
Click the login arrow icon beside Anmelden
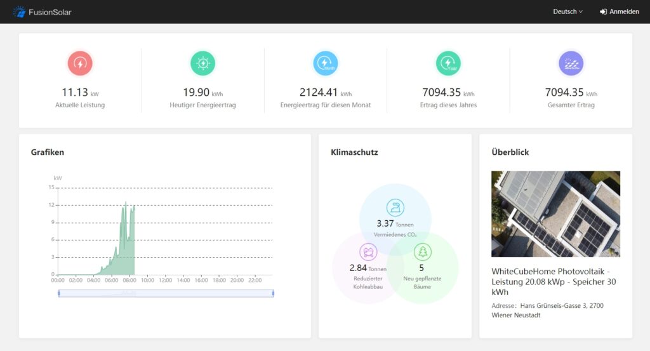[603, 11]
